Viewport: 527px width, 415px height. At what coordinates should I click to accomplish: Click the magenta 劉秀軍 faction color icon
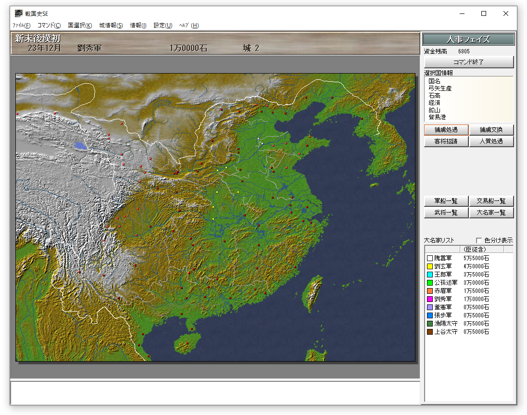point(430,299)
